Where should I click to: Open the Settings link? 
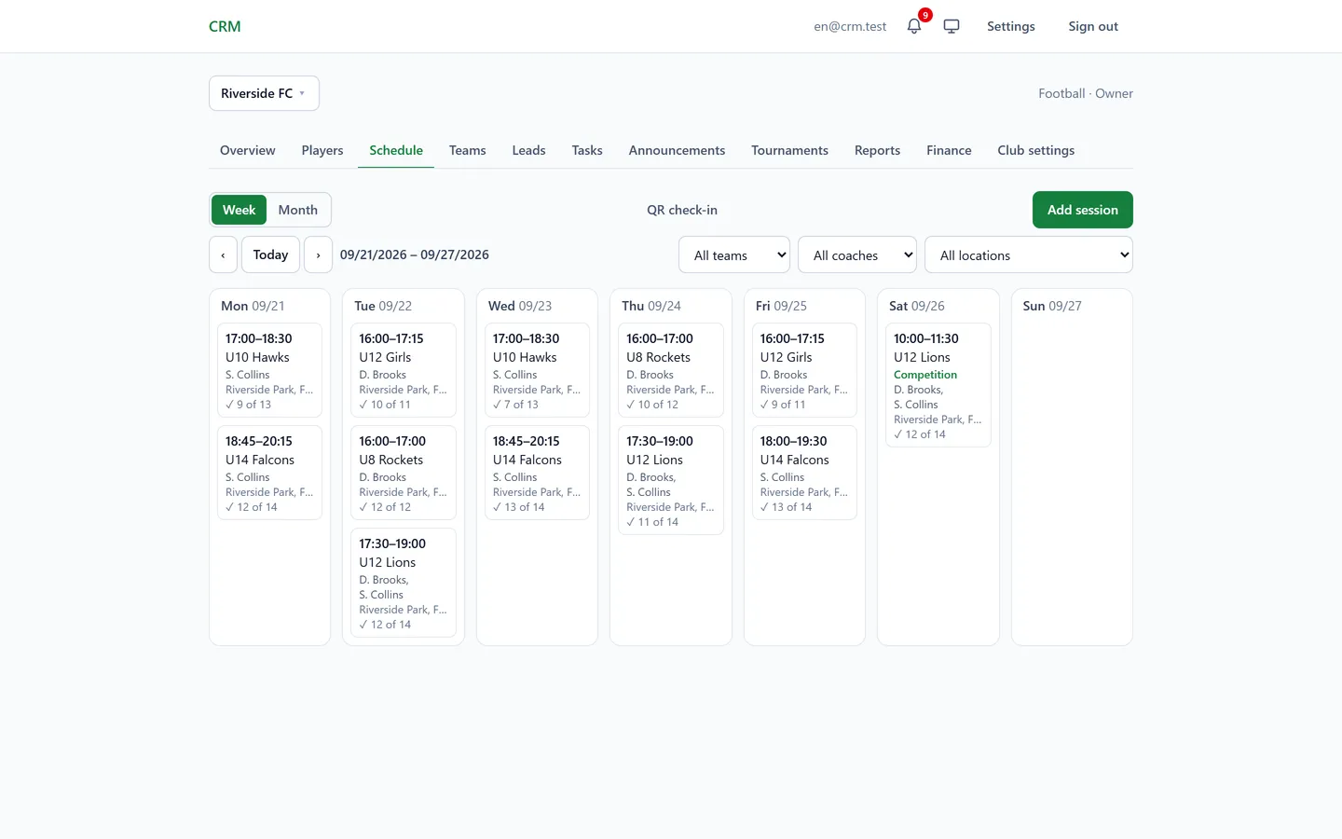coord(1011,26)
